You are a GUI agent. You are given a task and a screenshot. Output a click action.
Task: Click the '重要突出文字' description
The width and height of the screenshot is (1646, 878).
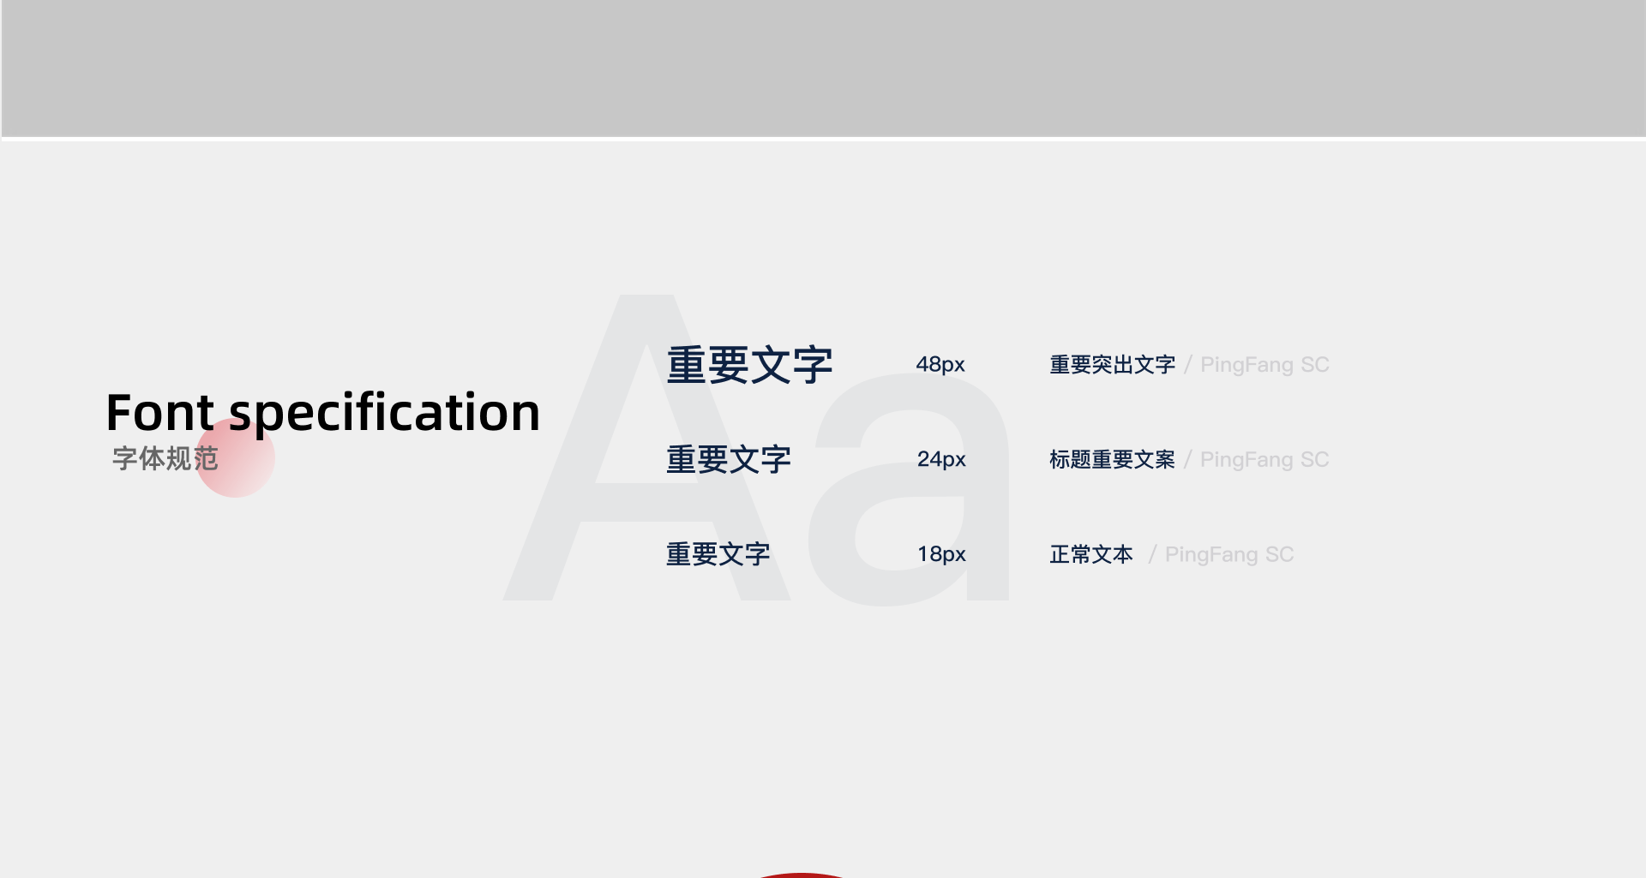1112,365
